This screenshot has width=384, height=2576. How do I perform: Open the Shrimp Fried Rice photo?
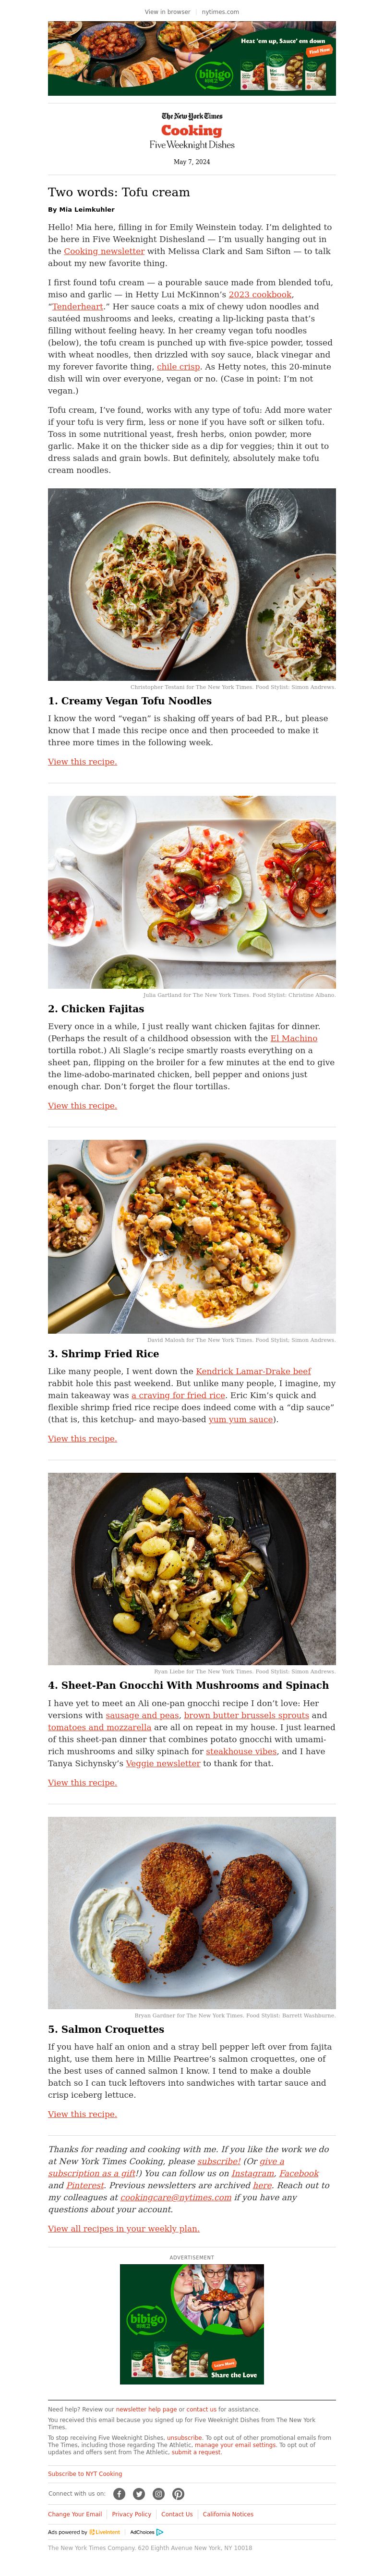click(x=192, y=1236)
